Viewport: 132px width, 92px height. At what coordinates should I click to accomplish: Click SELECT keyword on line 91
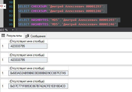click(x=24, y=6)
